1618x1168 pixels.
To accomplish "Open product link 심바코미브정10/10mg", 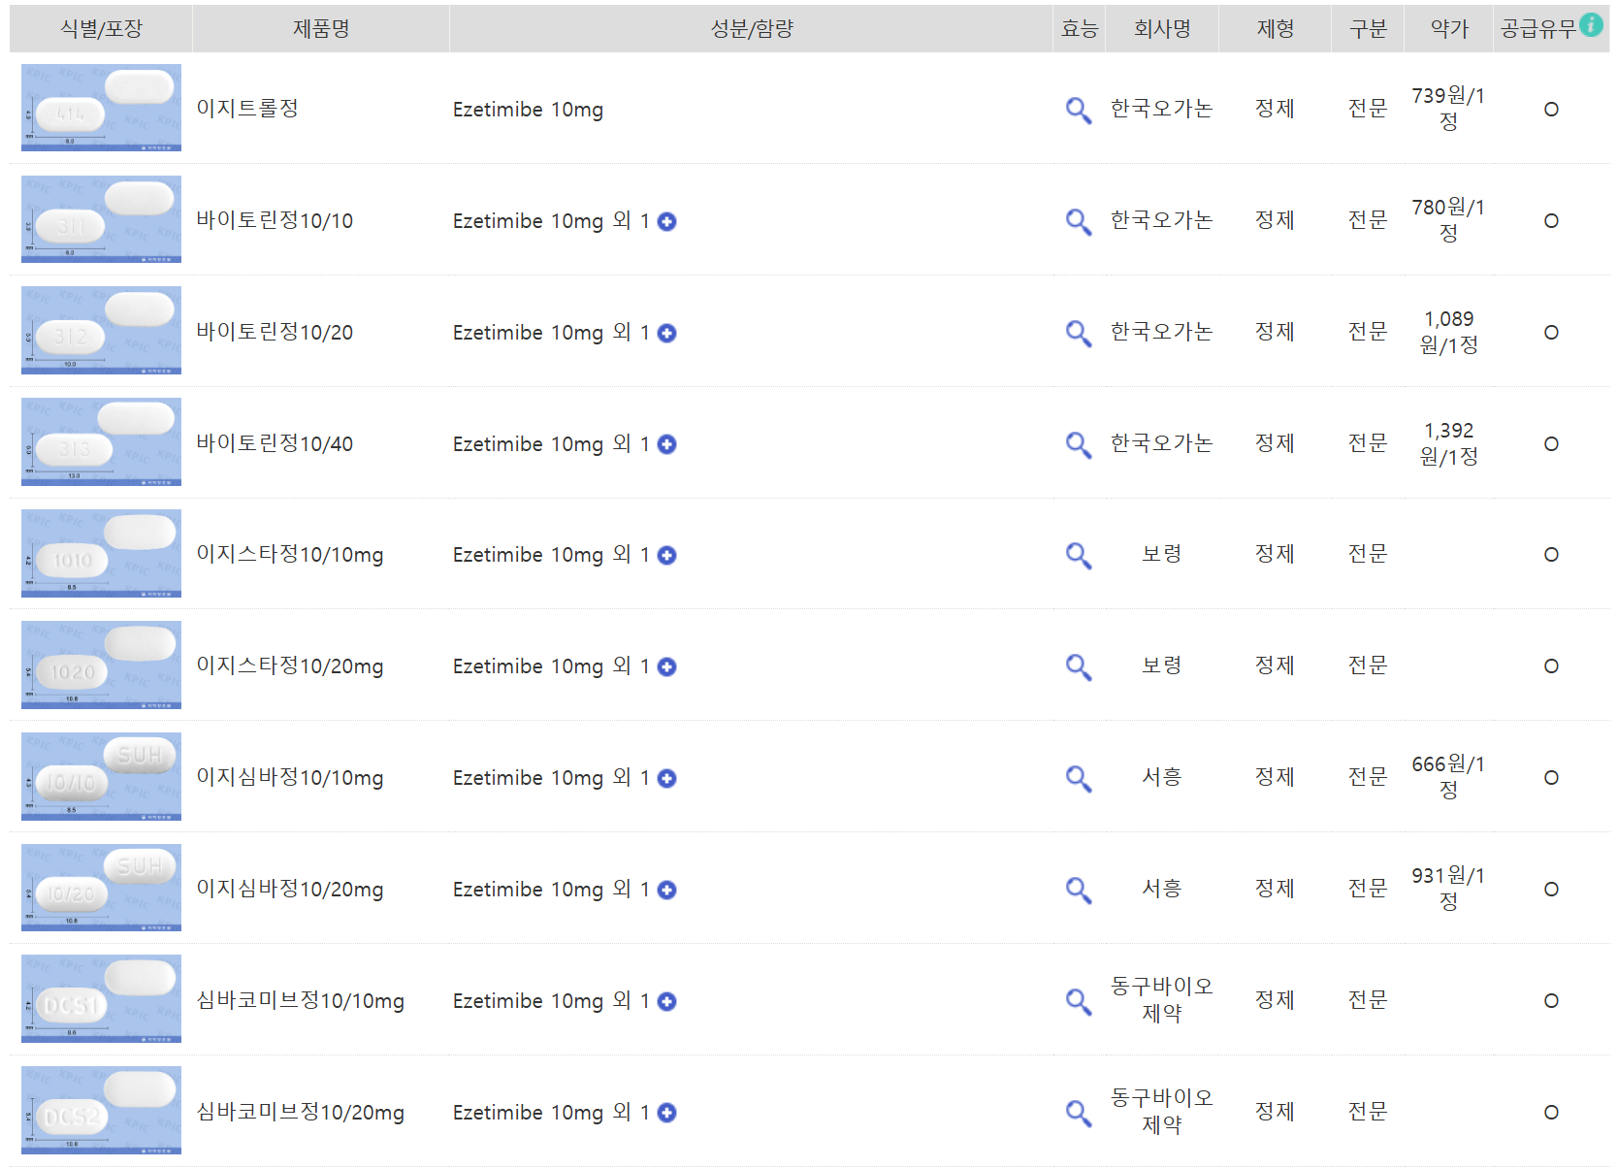I will click(x=301, y=1001).
